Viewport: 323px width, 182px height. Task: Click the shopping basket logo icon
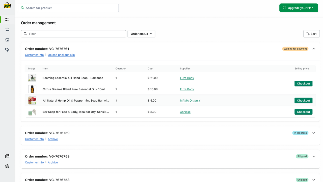click(7, 6)
